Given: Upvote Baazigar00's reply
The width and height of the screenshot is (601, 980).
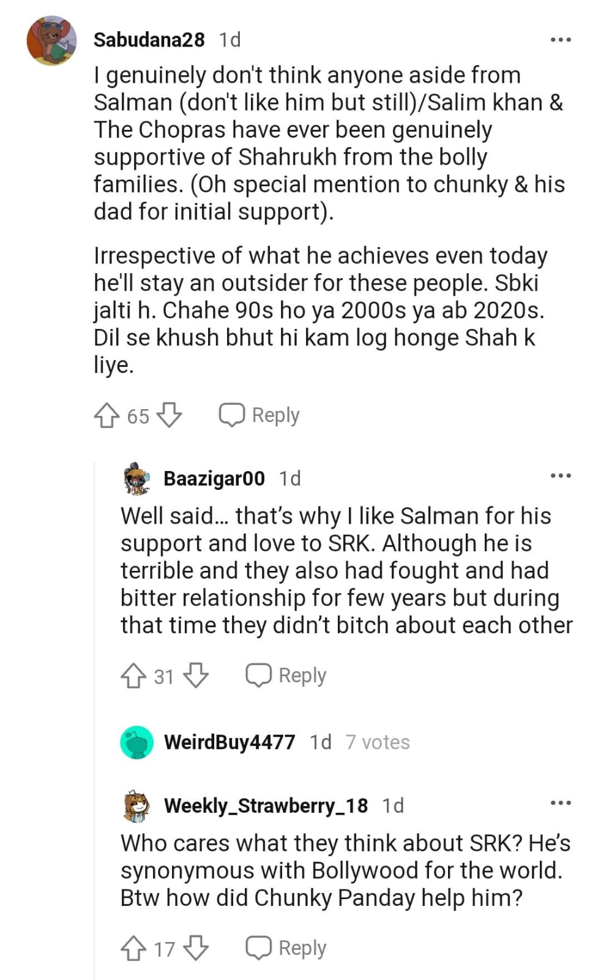Looking at the screenshot, I should click(133, 676).
